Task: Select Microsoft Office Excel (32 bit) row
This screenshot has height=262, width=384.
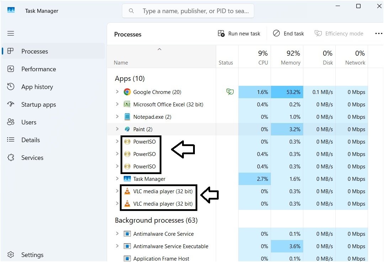Action: coord(238,105)
